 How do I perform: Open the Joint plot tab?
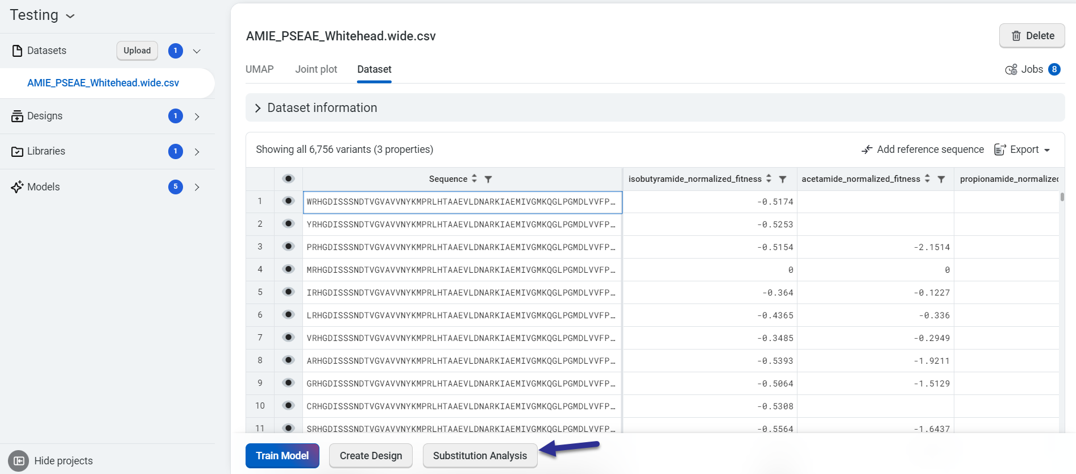(x=316, y=69)
